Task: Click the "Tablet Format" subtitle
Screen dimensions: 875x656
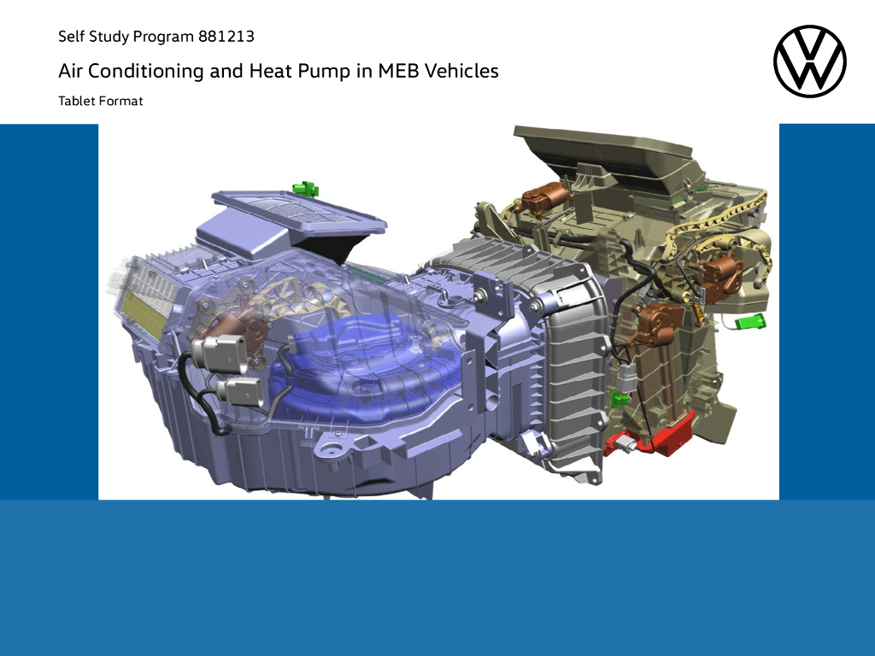Action: pos(101,101)
